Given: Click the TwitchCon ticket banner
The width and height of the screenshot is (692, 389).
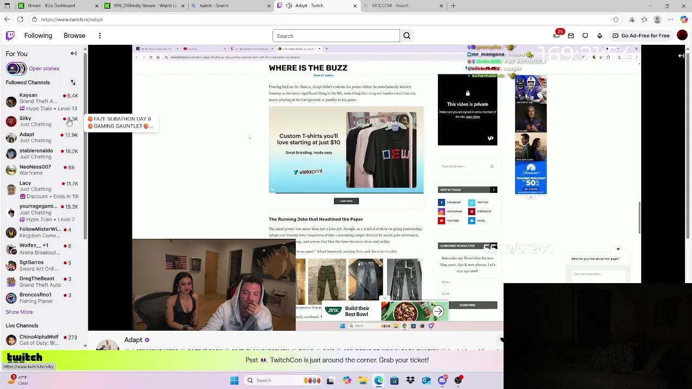Looking at the screenshot, I should click(337, 360).
